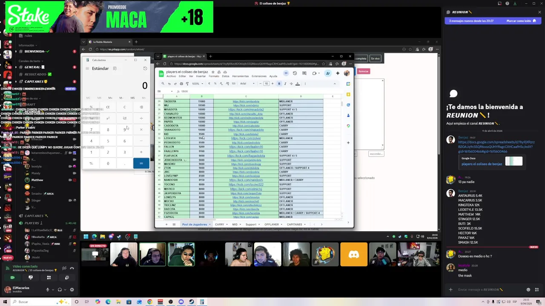The width and height of the screenshot is (545, 306).
Task: Open the name box dropdown arrow
Action: [x=172, y=91]
